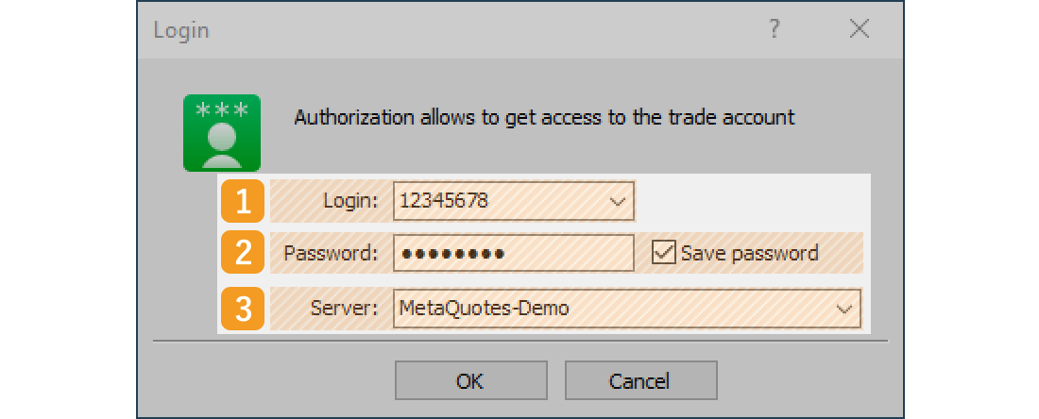Focus the Password input field
1039x419 pixels.
click(513, 253)
